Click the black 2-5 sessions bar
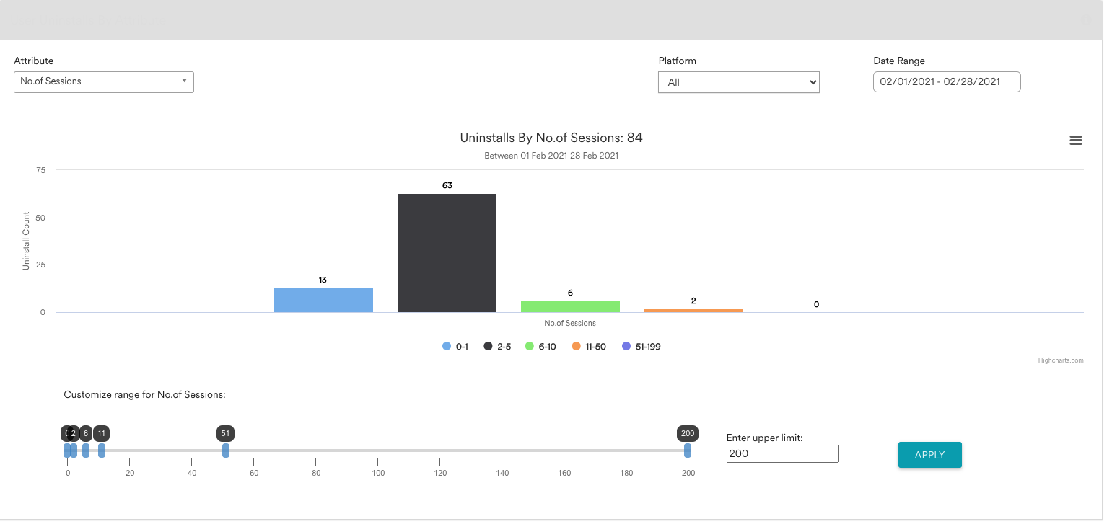 tap(447, 253)
